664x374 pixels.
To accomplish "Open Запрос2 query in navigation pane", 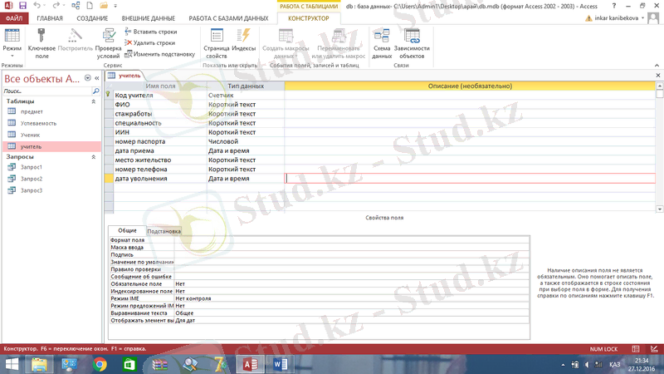I will 32,179.
